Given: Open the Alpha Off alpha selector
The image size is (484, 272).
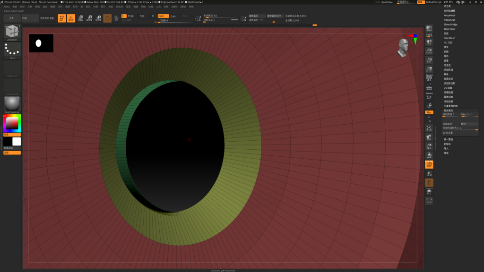Looking at the screenshot, I should point(12,69).
